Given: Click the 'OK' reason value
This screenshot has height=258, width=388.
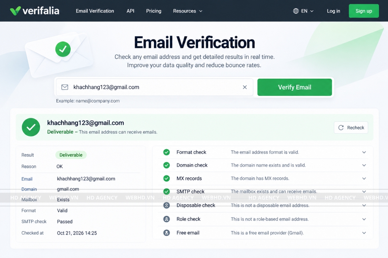Looking at the screenshot, I should tap(60, 166).
